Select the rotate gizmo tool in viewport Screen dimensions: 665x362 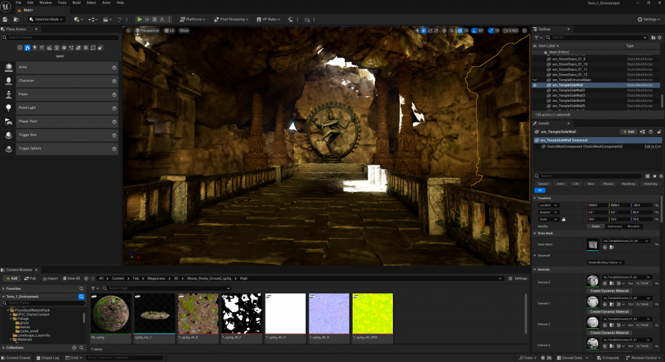click(430, 30)
